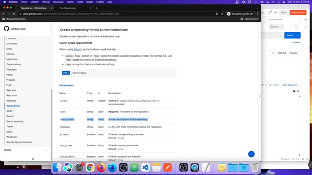Screen dimensions: 312x175
Task: Open Chrome's tab search dropdown arrow
Action: (257, 8)
